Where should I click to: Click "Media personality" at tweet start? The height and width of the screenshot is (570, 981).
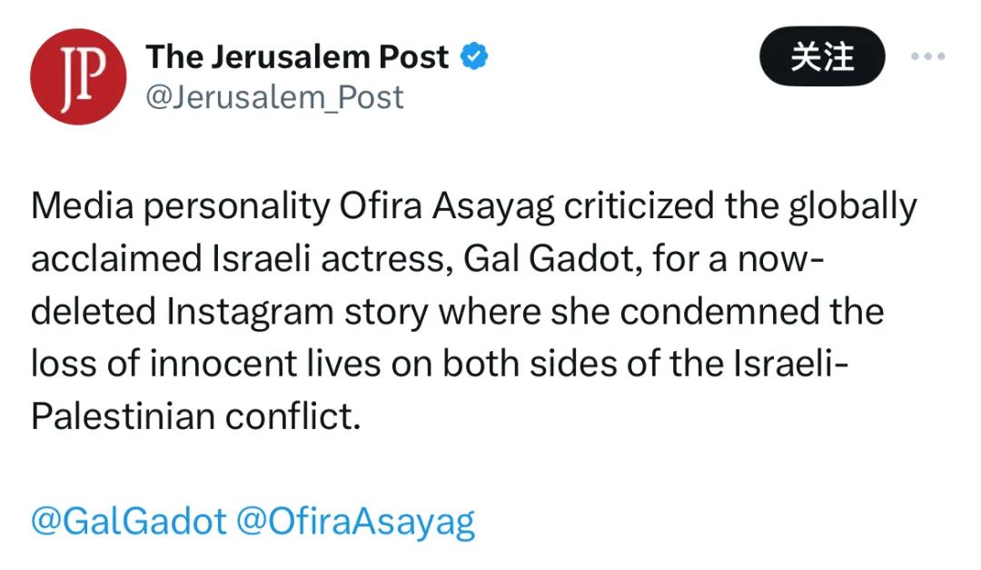(180, 207)
